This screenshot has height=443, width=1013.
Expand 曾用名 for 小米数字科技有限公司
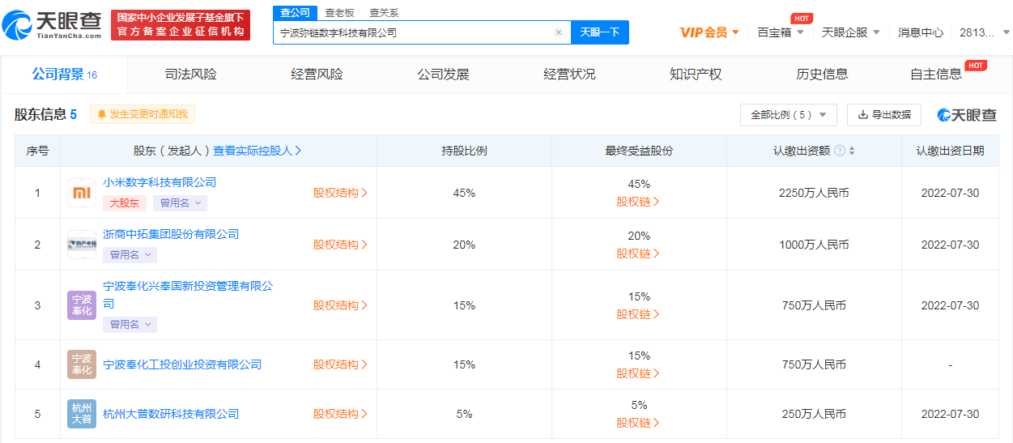pyautogui.click(x=180, y=203)
